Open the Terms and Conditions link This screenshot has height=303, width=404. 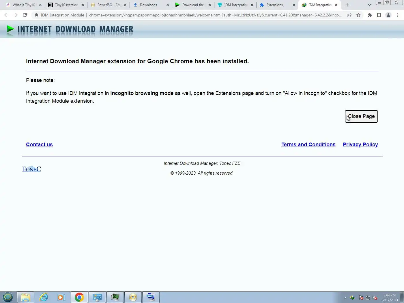tap(308, 145)
